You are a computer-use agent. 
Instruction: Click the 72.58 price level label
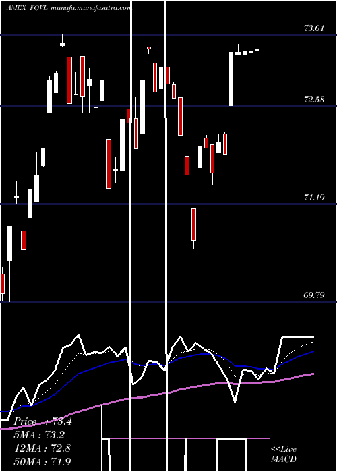point(314,100)
